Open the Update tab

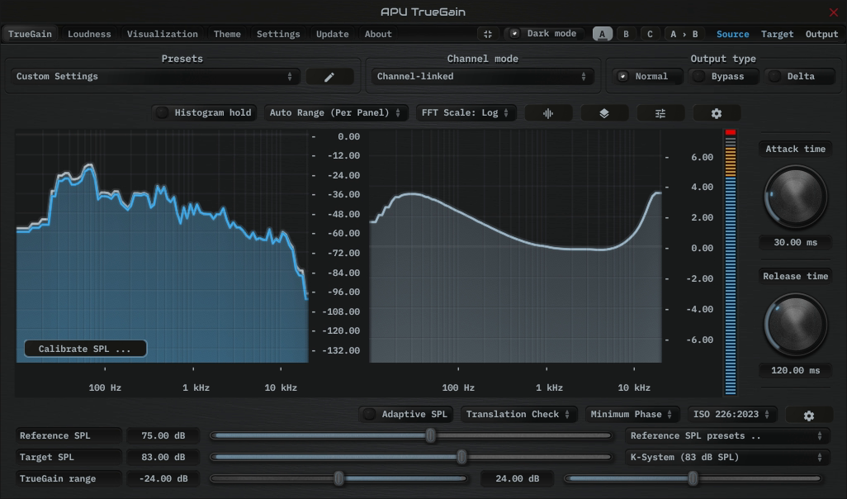332,34
